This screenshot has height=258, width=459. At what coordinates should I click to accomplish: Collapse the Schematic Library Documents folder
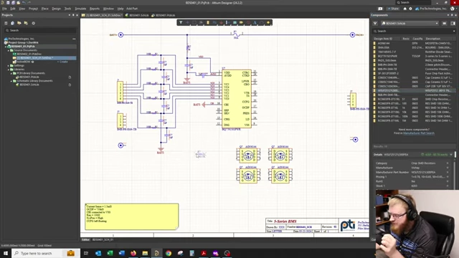(11, 81)
